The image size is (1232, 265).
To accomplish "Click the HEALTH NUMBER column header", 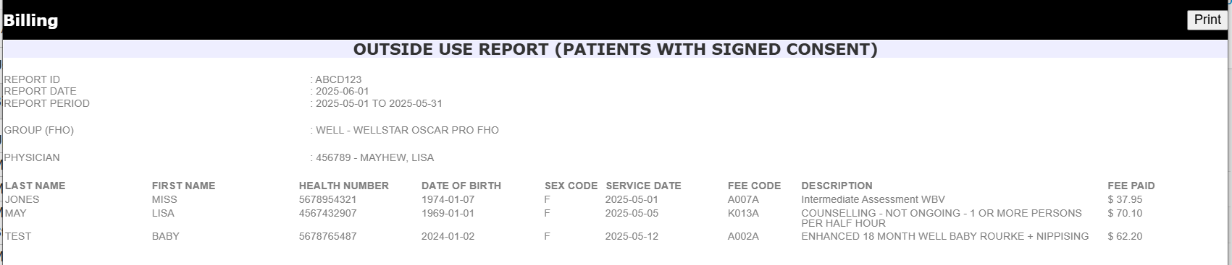I will click(344, 186).
